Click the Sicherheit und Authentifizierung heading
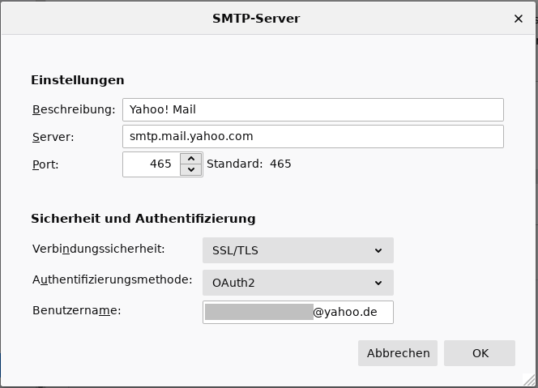Image resolution: width=538 pixels, height=388 pixels. 143,219
